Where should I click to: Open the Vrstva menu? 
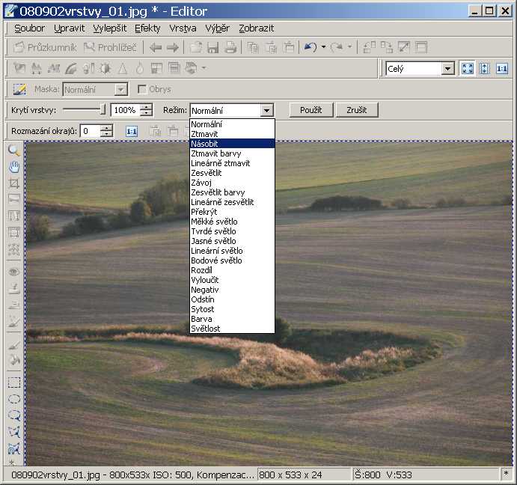point(183,28)
